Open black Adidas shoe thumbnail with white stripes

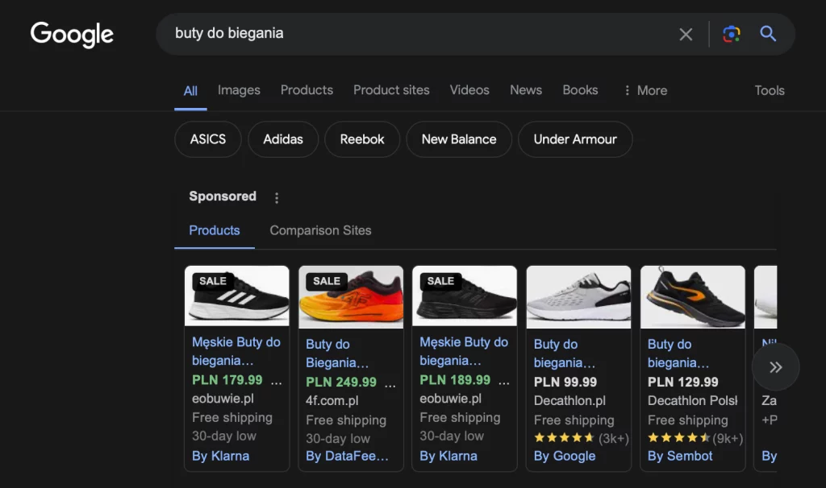[237, 296]
